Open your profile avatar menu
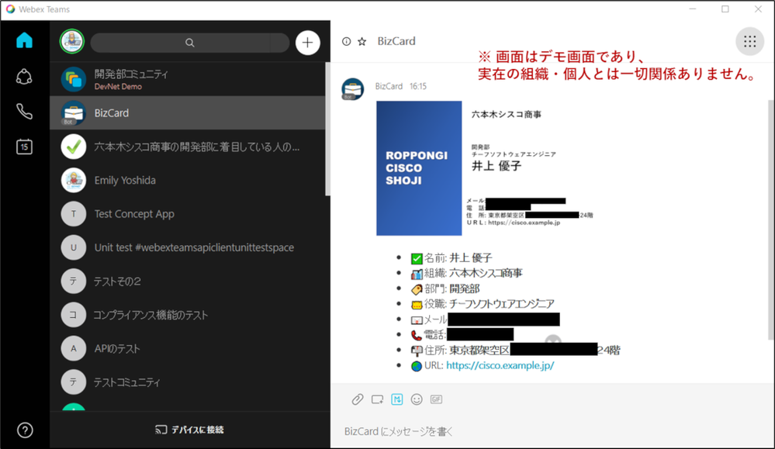Screen dimensions: 775x449 click(72, 42)
